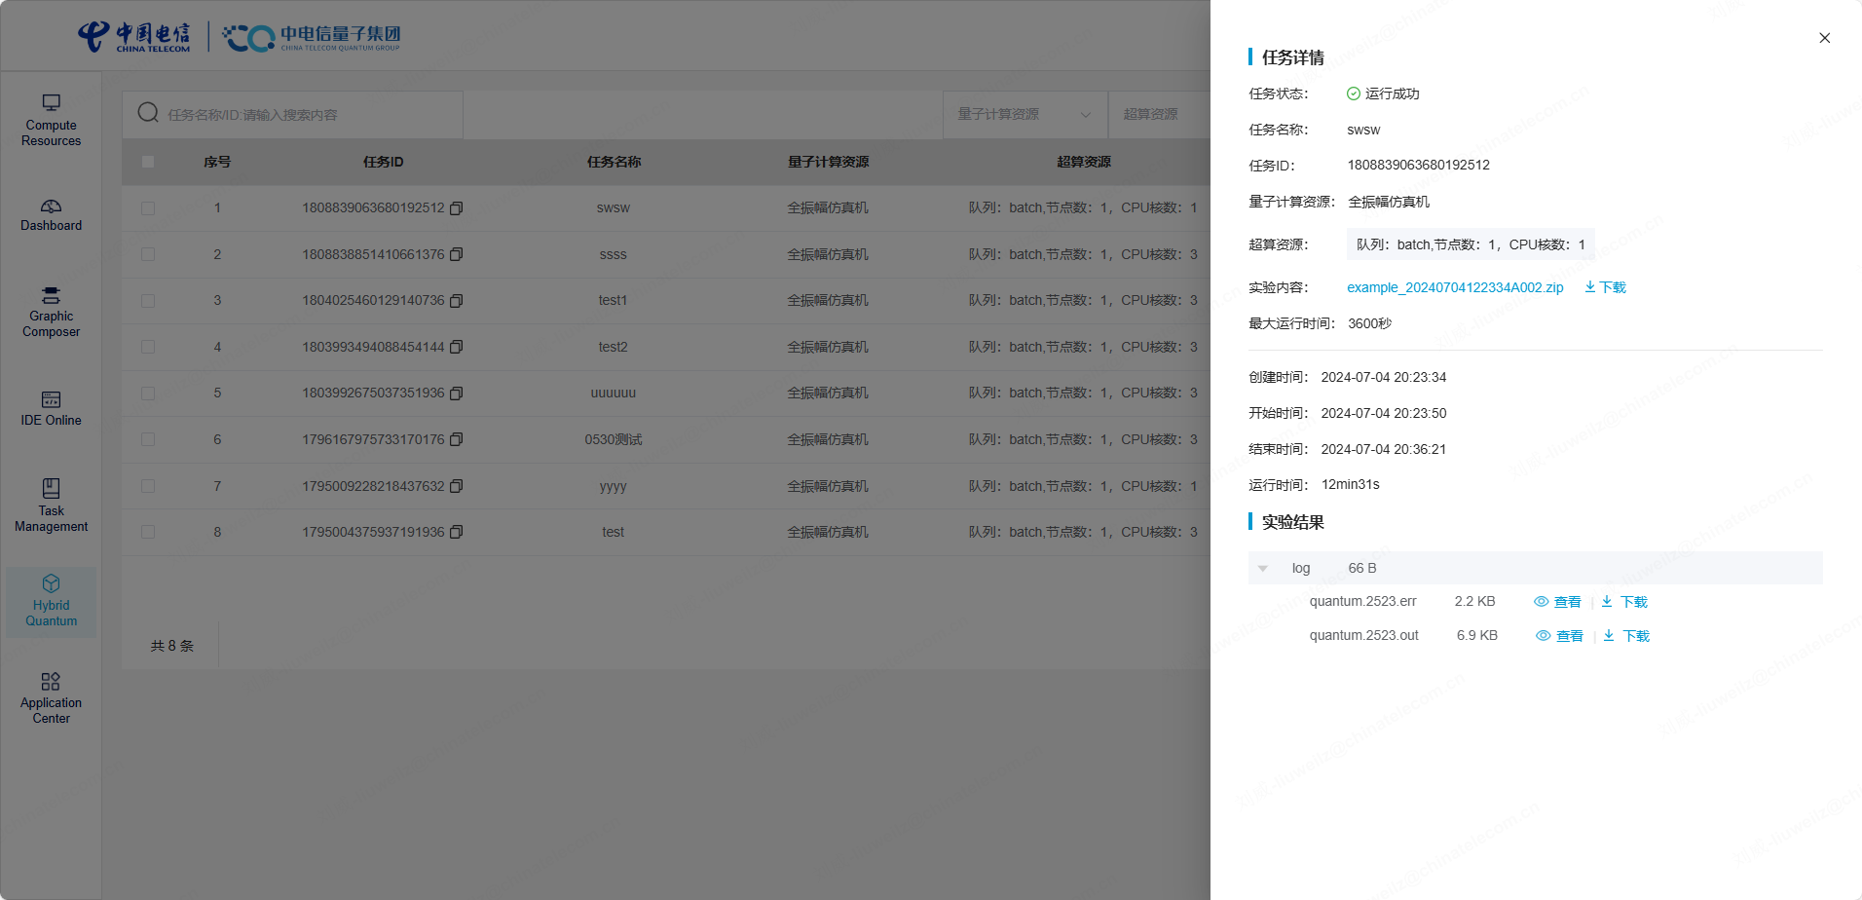Click the task name uuuuuu in the table

point(614,394)
